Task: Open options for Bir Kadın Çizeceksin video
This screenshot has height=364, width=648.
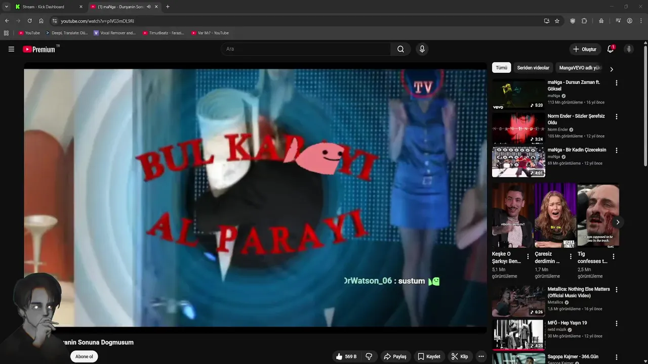Action: pos(616,150)
